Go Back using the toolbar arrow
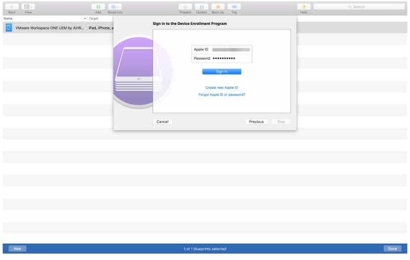Image resolution: width=410 pixels, height=260 pixels. (x=12, y=7)
